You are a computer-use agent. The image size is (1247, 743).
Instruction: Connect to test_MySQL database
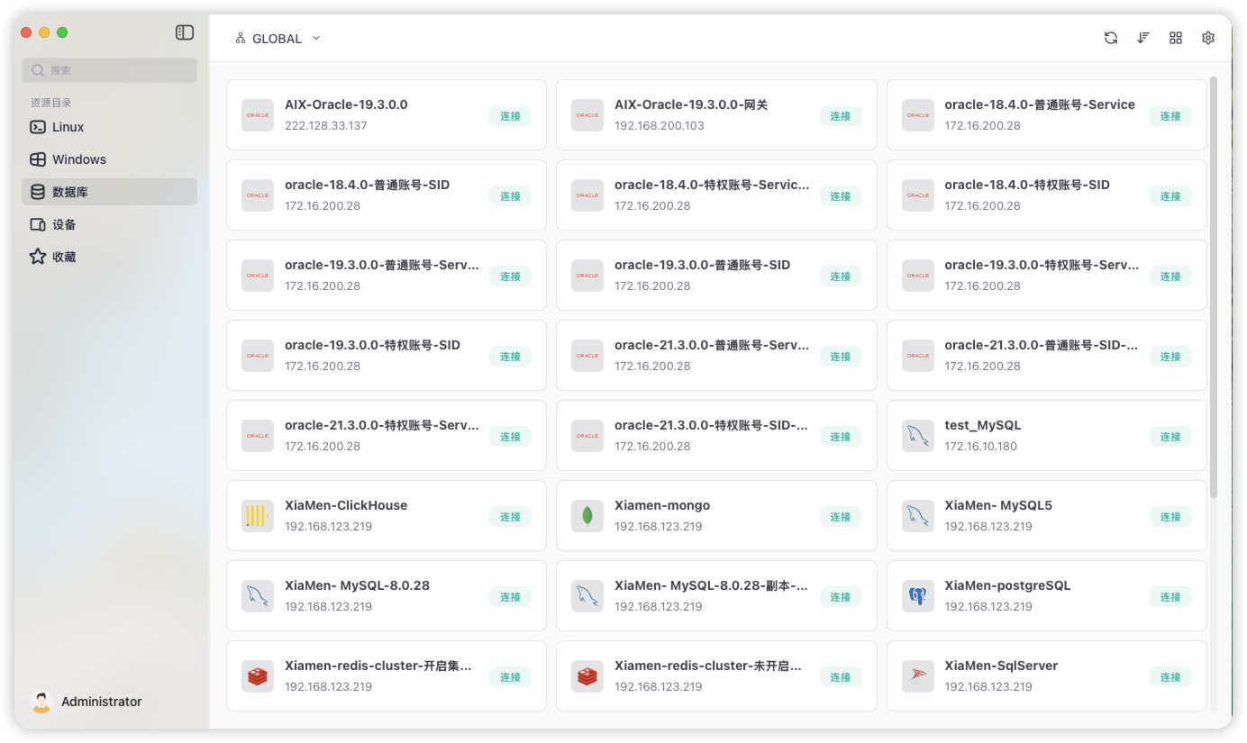[1170, 436]
